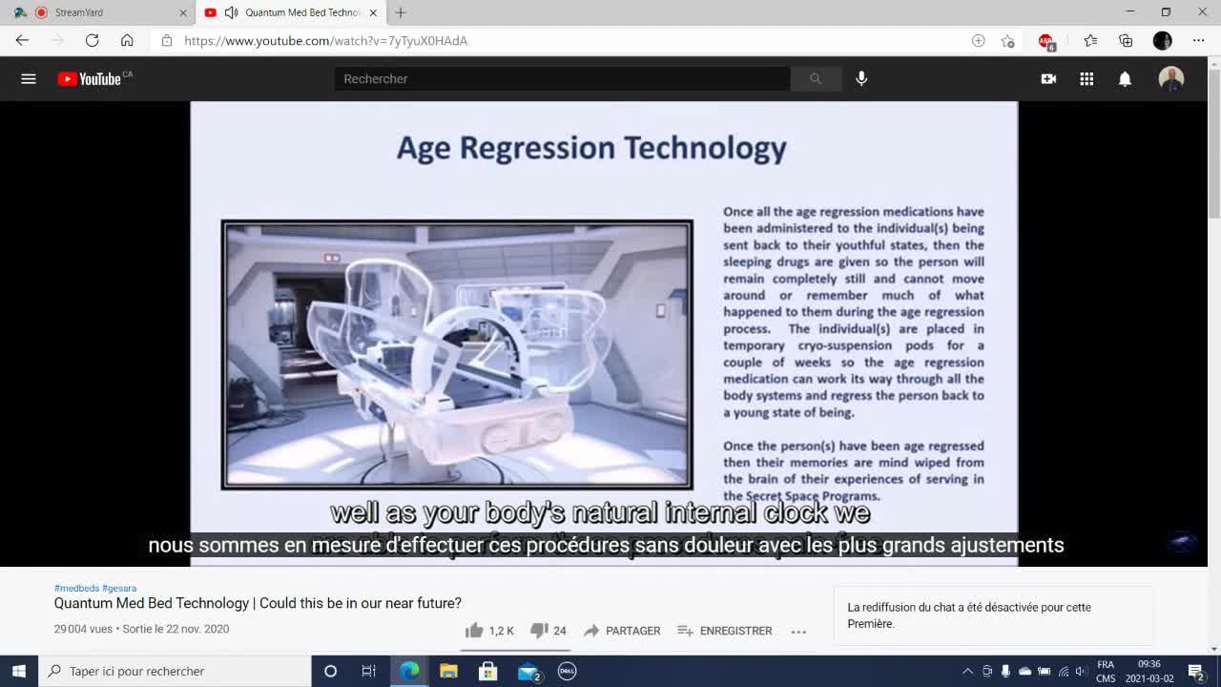Open the Edge profile avatar
The image size is (1221, 687).
[x=1162, y=40]
